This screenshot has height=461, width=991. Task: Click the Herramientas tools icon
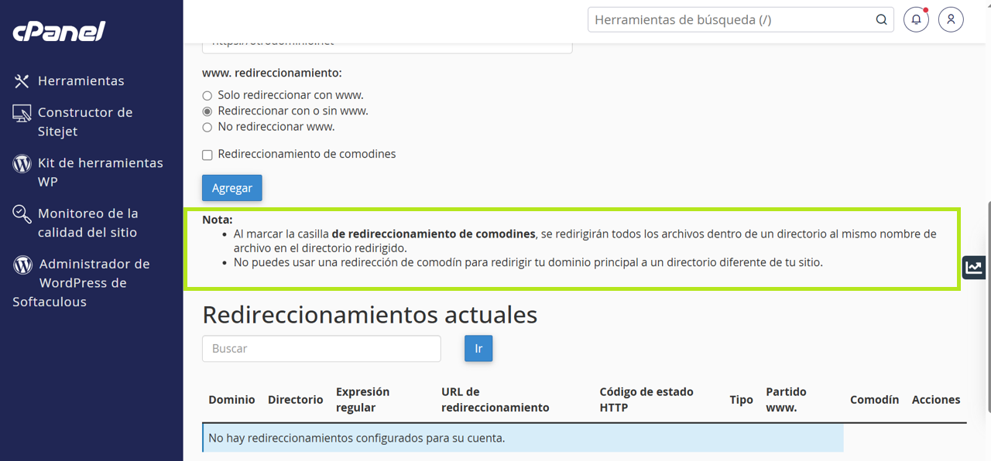(x=22, y=81)
